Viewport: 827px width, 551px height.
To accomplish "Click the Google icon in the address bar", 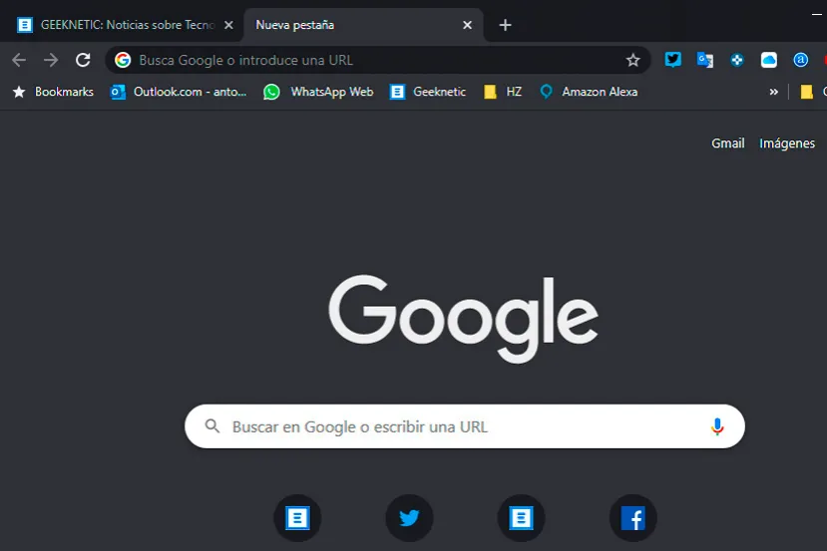I will [x=123, y=60].
